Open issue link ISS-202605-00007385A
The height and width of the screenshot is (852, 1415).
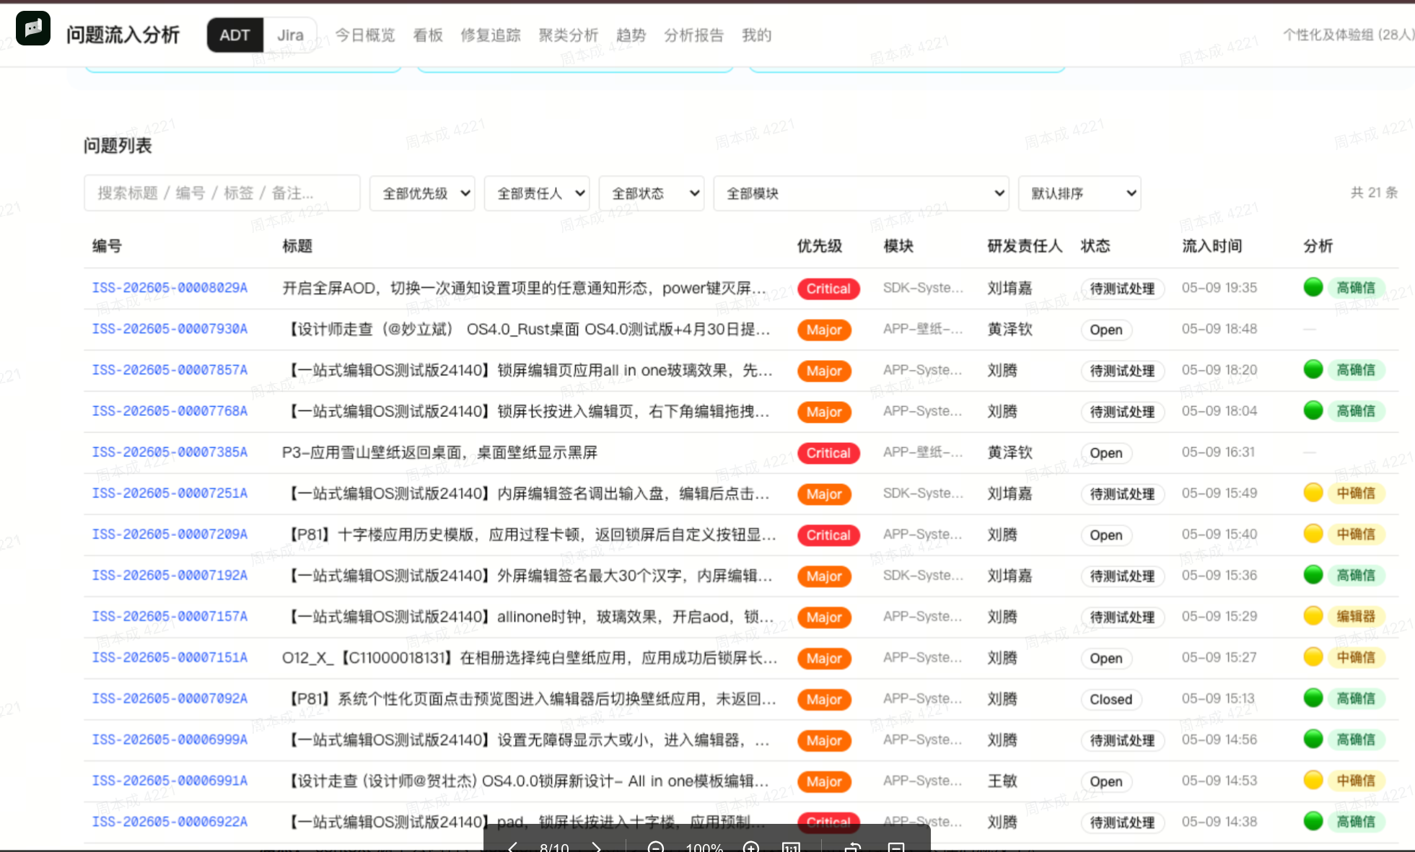coord(170,452)
